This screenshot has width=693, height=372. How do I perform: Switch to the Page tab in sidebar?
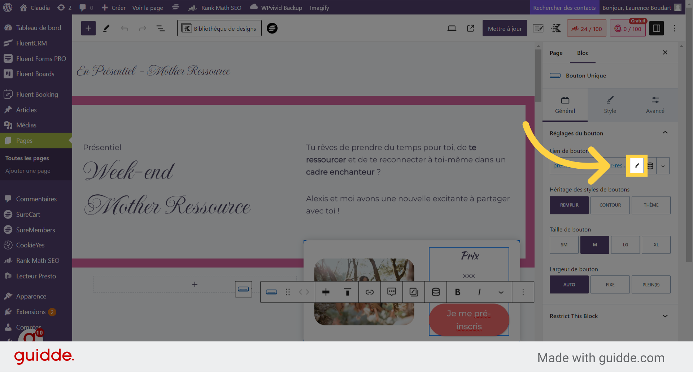tap(556, 53)
